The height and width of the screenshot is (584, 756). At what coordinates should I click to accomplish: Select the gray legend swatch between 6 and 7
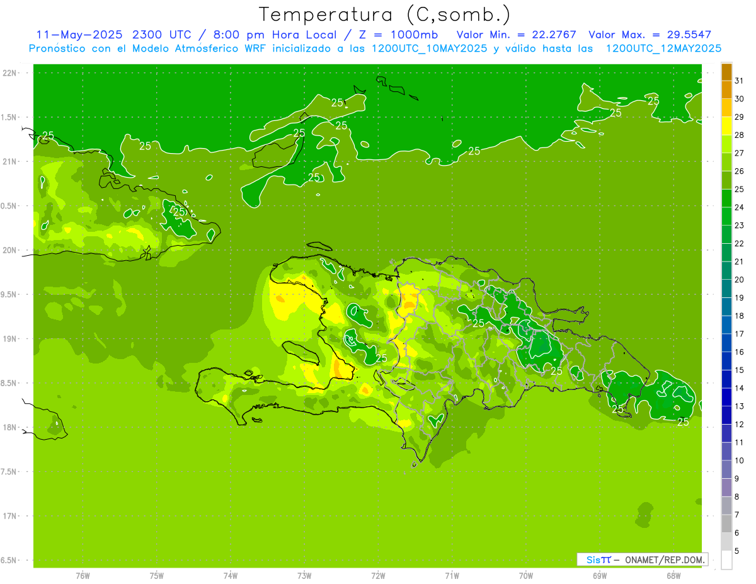[726, 524]
